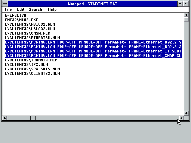Click the horizontal scrollbar track right of thumb
Screen dimensions: 191x143
[x=107, y=118]
